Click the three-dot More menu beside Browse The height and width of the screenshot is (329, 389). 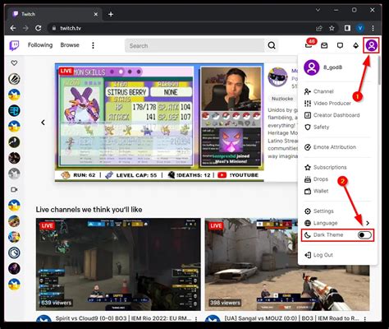coord(93,45)
